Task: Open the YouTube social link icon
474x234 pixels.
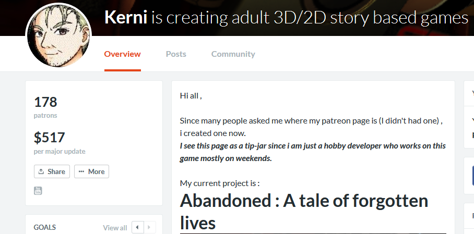Action: click(x=38, y=191)
